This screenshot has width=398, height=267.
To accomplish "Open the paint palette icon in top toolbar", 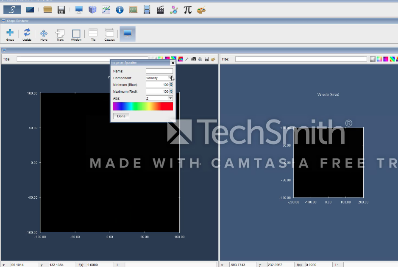I will pyautogui.click(x=201, y=10).
